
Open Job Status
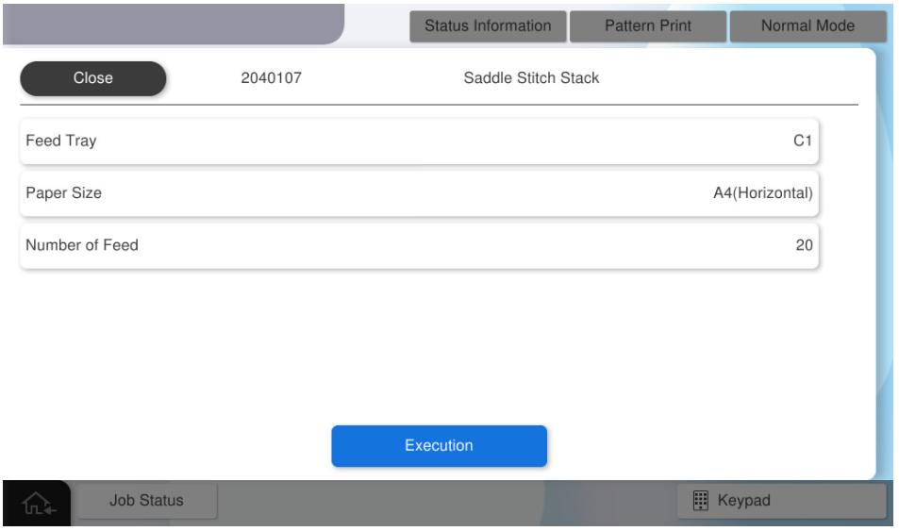(146, 501)
